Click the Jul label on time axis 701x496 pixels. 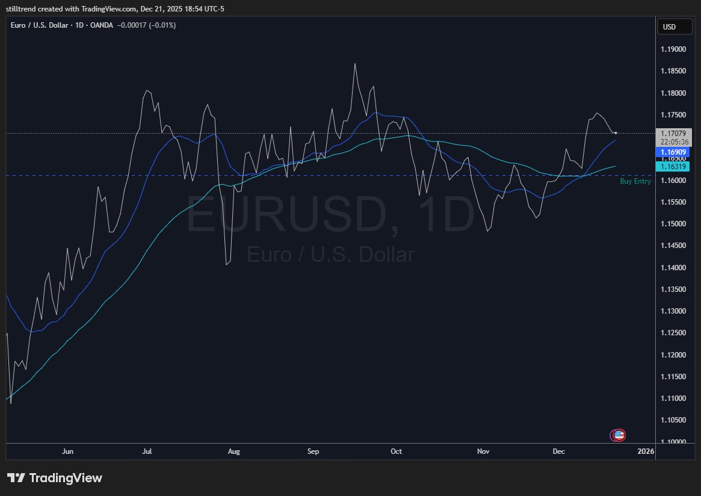click(147, 451)
